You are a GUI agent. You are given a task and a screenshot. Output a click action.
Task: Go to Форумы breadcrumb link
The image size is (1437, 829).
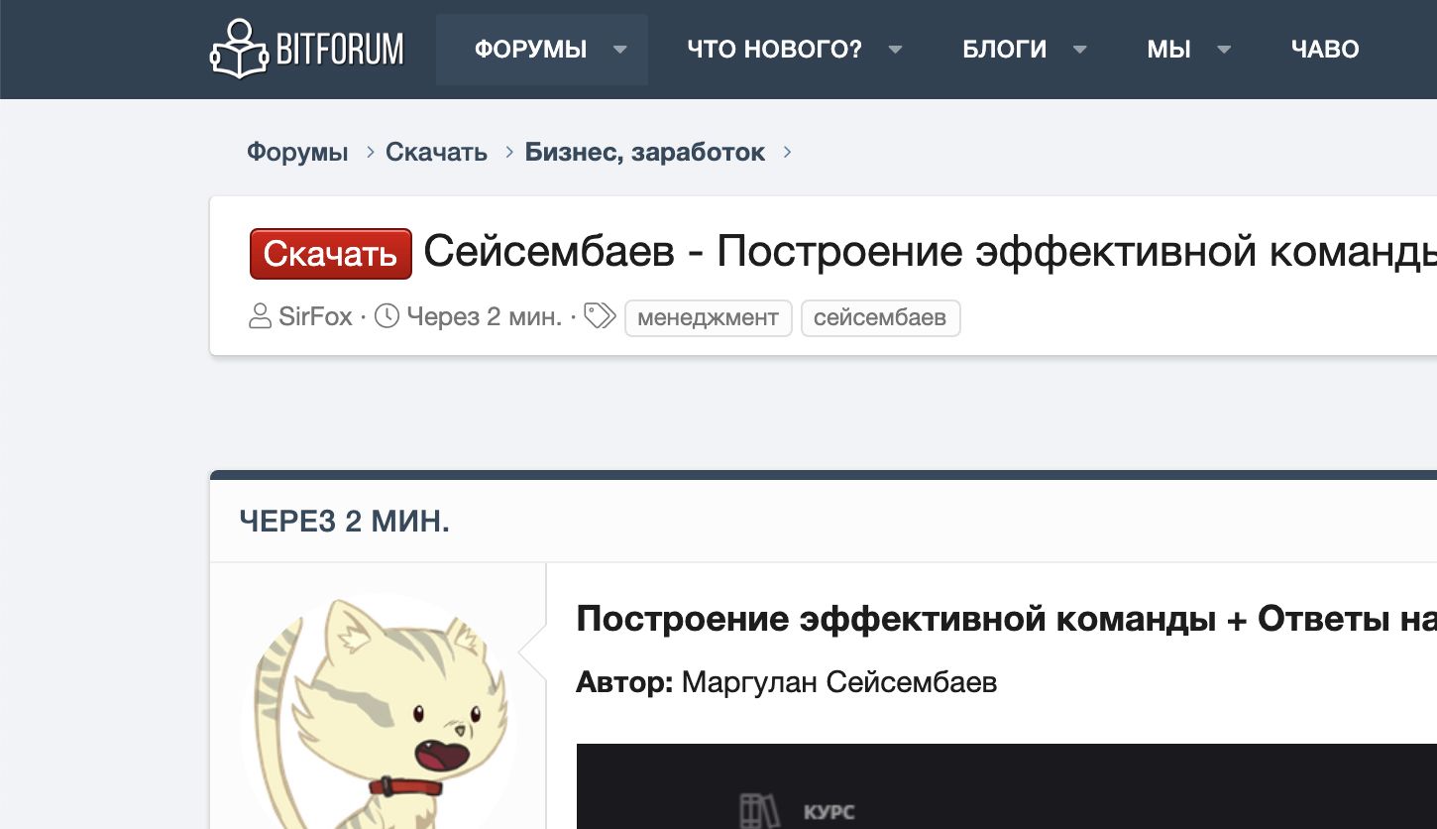[x=297, y=153]
